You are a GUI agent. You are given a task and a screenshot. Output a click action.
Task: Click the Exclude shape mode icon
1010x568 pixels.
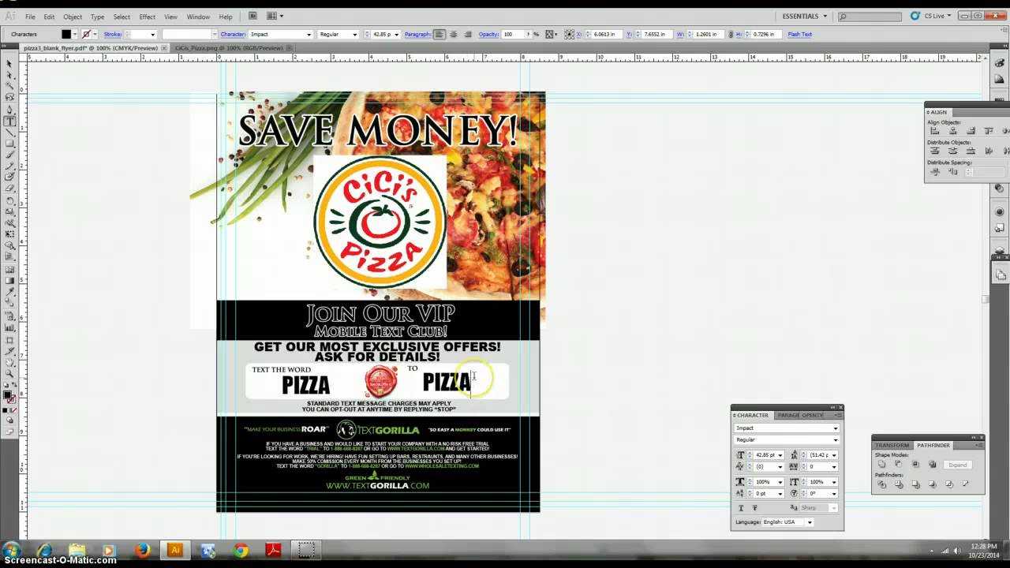(x=932, y=464)
